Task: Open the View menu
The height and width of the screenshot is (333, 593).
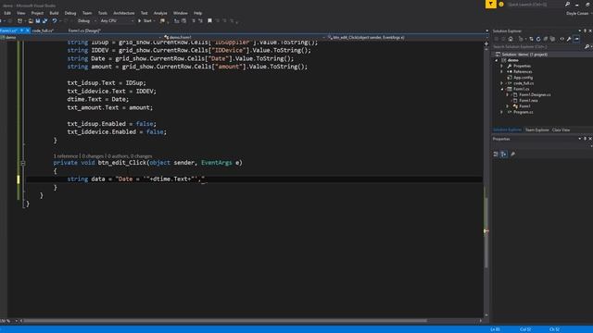Action: tap(20, 13)
